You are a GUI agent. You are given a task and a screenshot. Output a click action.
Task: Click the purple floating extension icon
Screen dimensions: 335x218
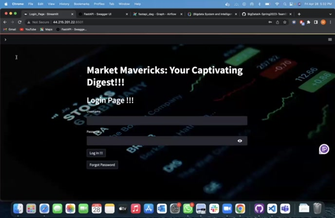click(x=324, y=149)
